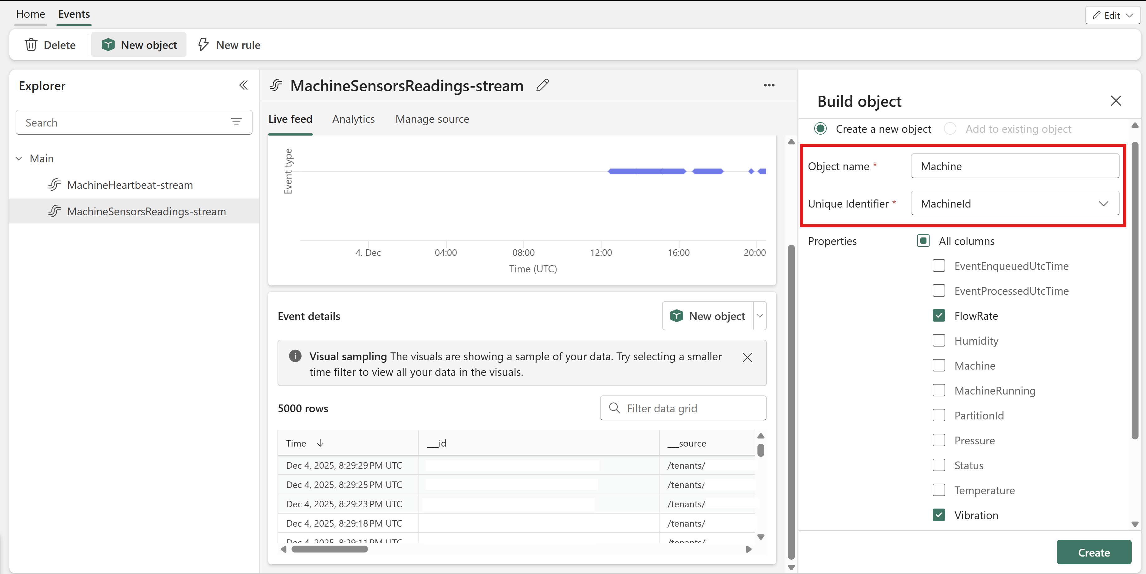Collapse the Main tree node
The height and width of the screenshot is (574, 1146).
coord(19,159)
